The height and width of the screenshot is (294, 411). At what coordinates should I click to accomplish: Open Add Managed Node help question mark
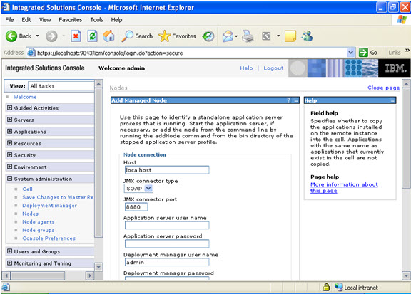coord(288,100)
